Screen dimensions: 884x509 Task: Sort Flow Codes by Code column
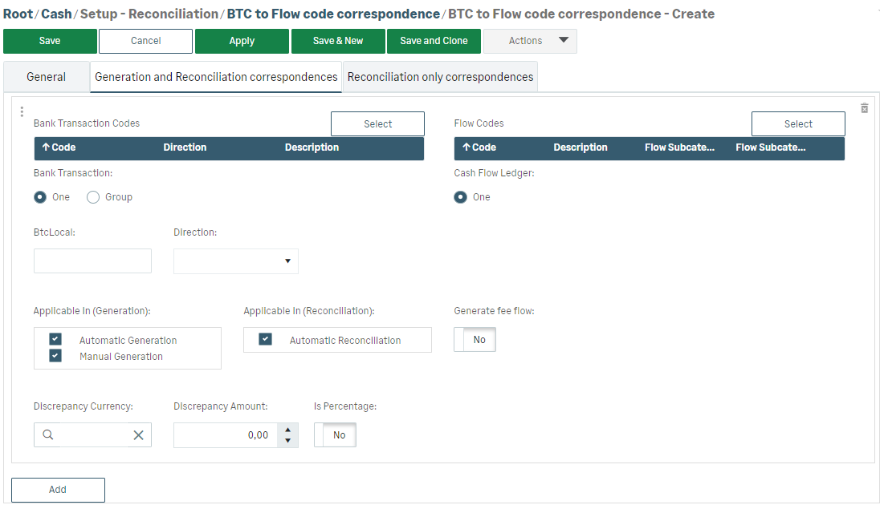point(479,147)
